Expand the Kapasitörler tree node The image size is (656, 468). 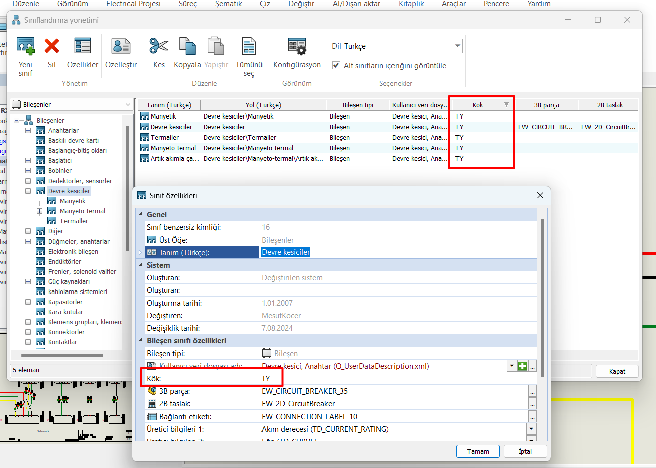(28, 302)
